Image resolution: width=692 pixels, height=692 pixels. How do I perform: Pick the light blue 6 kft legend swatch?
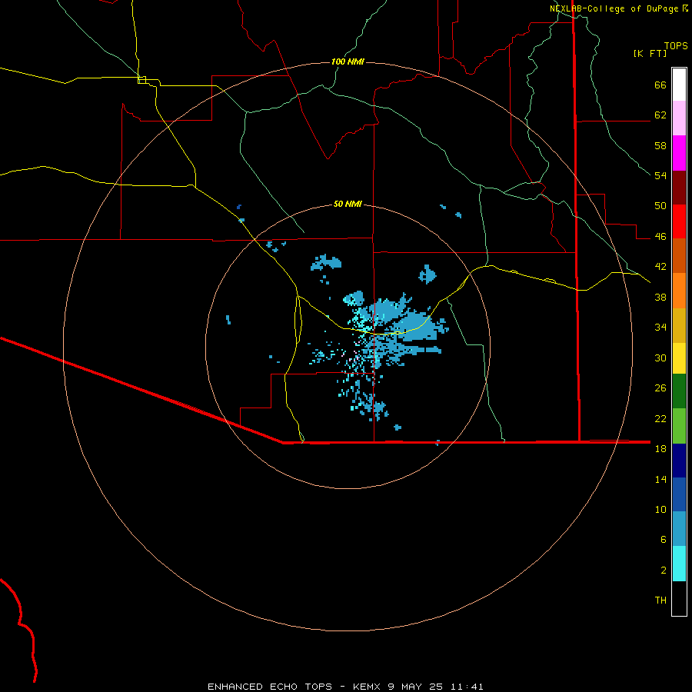pyautogui.click(x=679, y=529)
